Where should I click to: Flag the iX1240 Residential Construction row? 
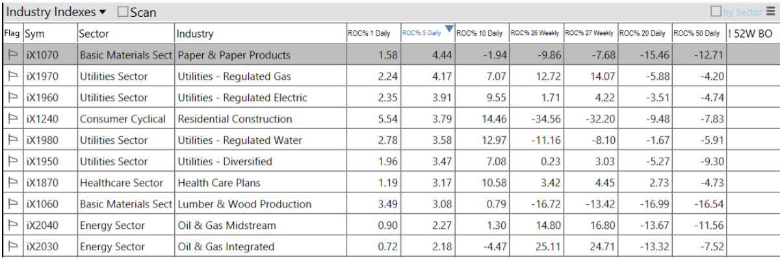click(12, 119)
